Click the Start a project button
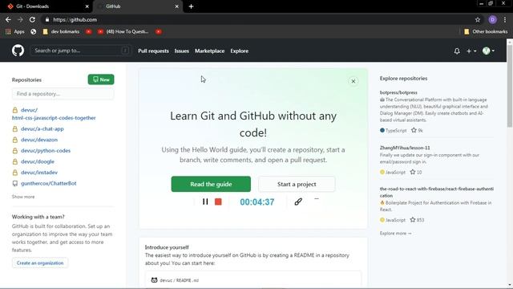This screenshot has width=513, height=289. (x=297, y=184)
